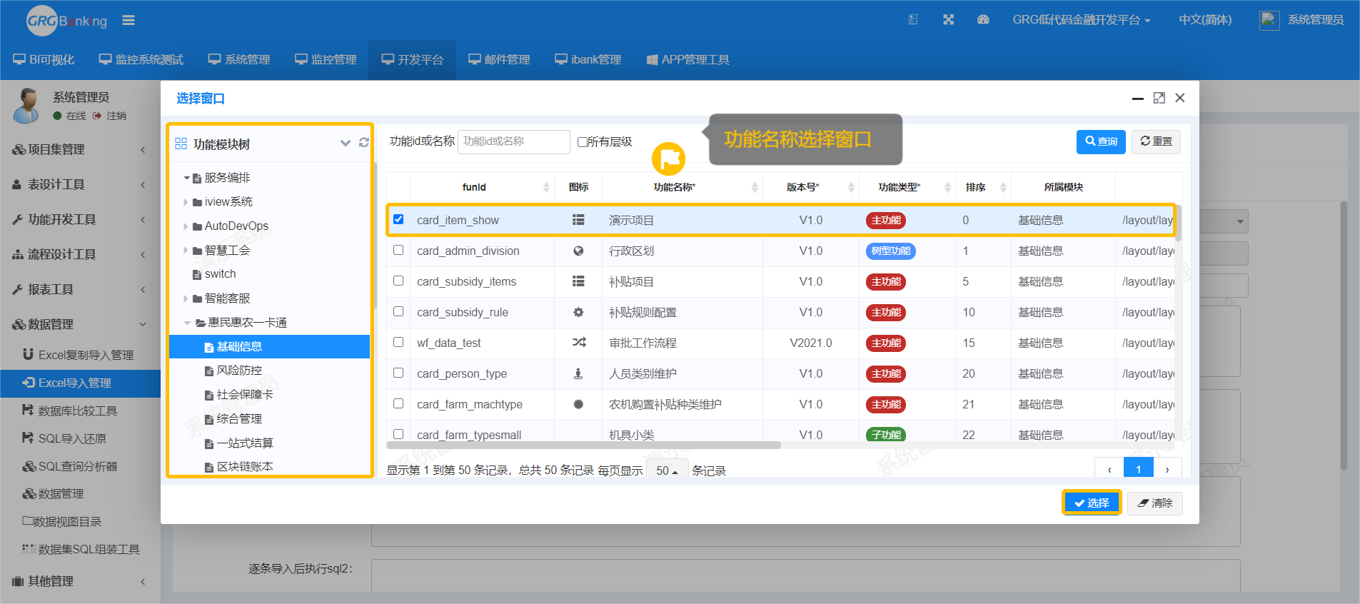This screenshot has width=1360, height=604.
Task: Check the card_subsidy_items row checkbox
Action: click(398, 281)
